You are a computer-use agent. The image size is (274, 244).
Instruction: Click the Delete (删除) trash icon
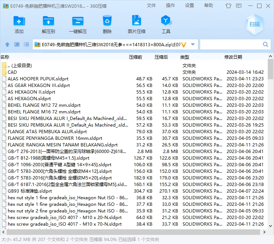107,21
